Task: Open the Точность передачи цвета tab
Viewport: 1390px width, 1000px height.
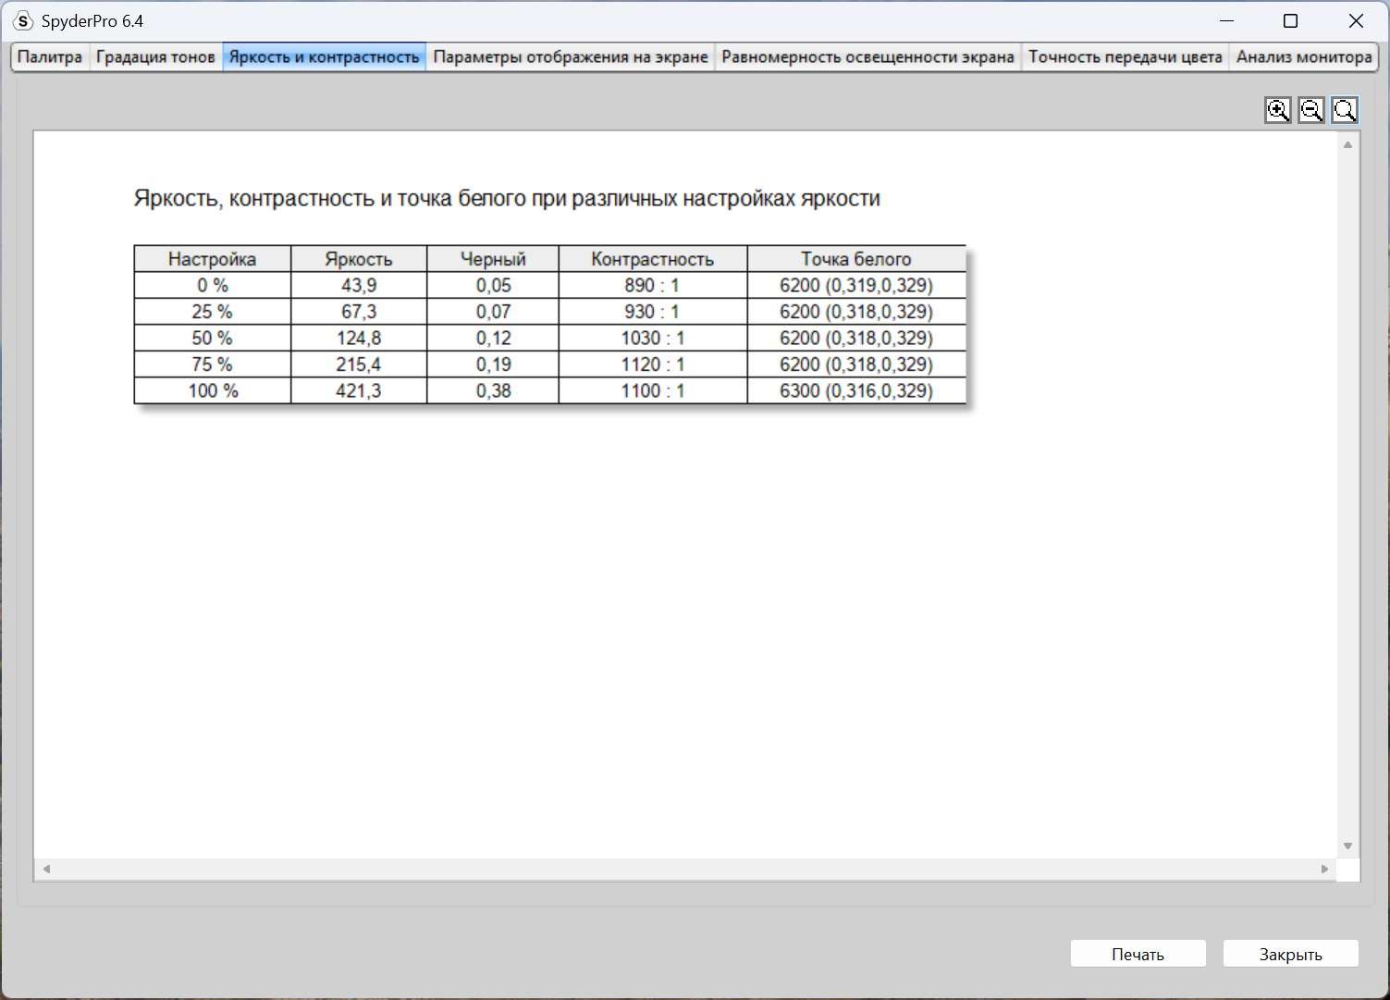Action: [1126, 57]
